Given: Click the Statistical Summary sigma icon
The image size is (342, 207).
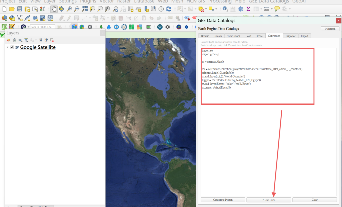Looking at the screenshot, I should click(x=248, y=9).
